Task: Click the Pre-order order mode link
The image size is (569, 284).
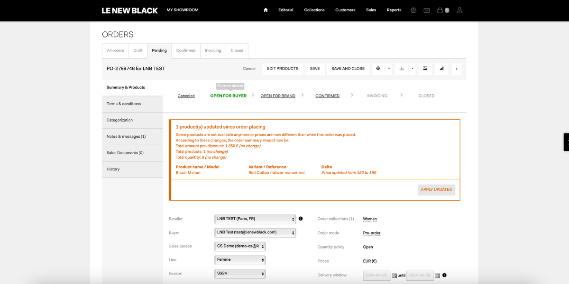Action: pos(372,233)
